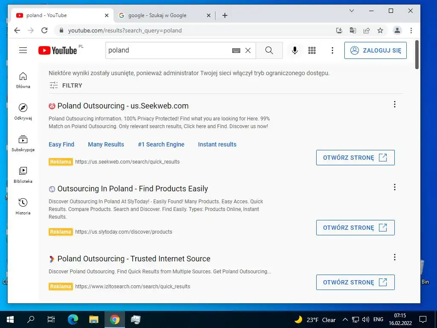This screenshot has width=437, height=328.
Task: Close the 'google - Szukaj w Google' tab
Action: pos(208,15)
